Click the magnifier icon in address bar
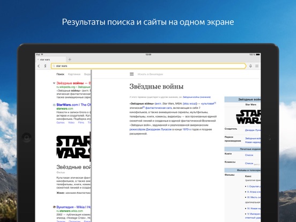Screen dimensions: 296x222 [x=54, y=66]
